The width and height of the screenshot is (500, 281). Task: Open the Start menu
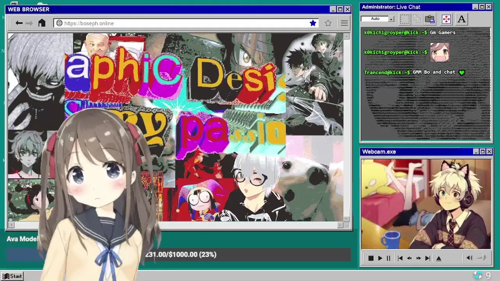(12, 276)
